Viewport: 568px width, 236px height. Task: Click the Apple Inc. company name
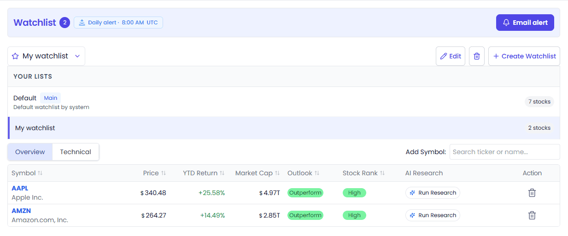click(27, 197)
